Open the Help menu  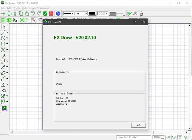[25, 8]
